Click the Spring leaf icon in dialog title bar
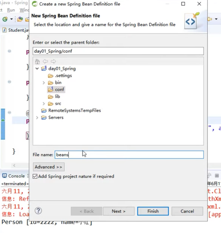Screen dimensions: 221x233 [35, 4]
